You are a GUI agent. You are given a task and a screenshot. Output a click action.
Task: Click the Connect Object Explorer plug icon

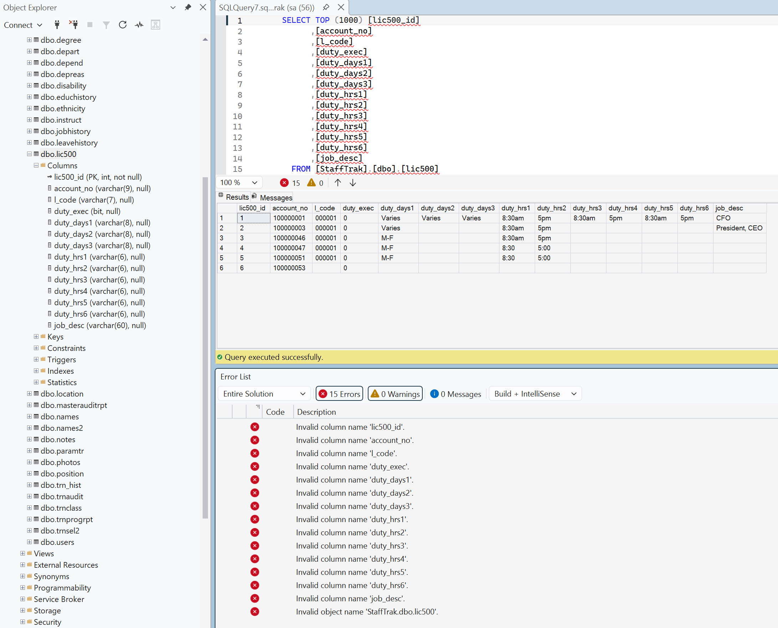click(x=57, y=25)
